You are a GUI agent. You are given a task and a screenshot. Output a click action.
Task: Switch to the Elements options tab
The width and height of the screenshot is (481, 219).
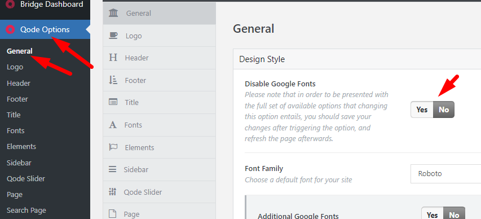tap(159, 147)
